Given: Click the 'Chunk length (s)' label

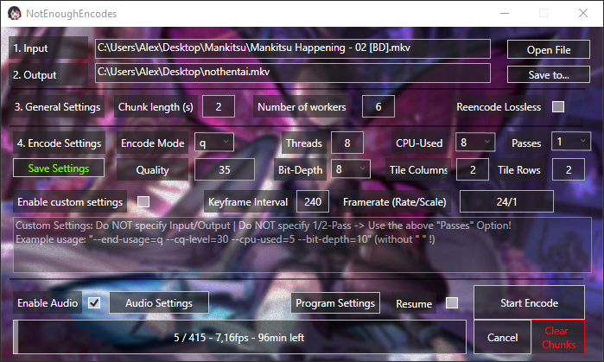Looking at the screenshot, I should [156, 106].
